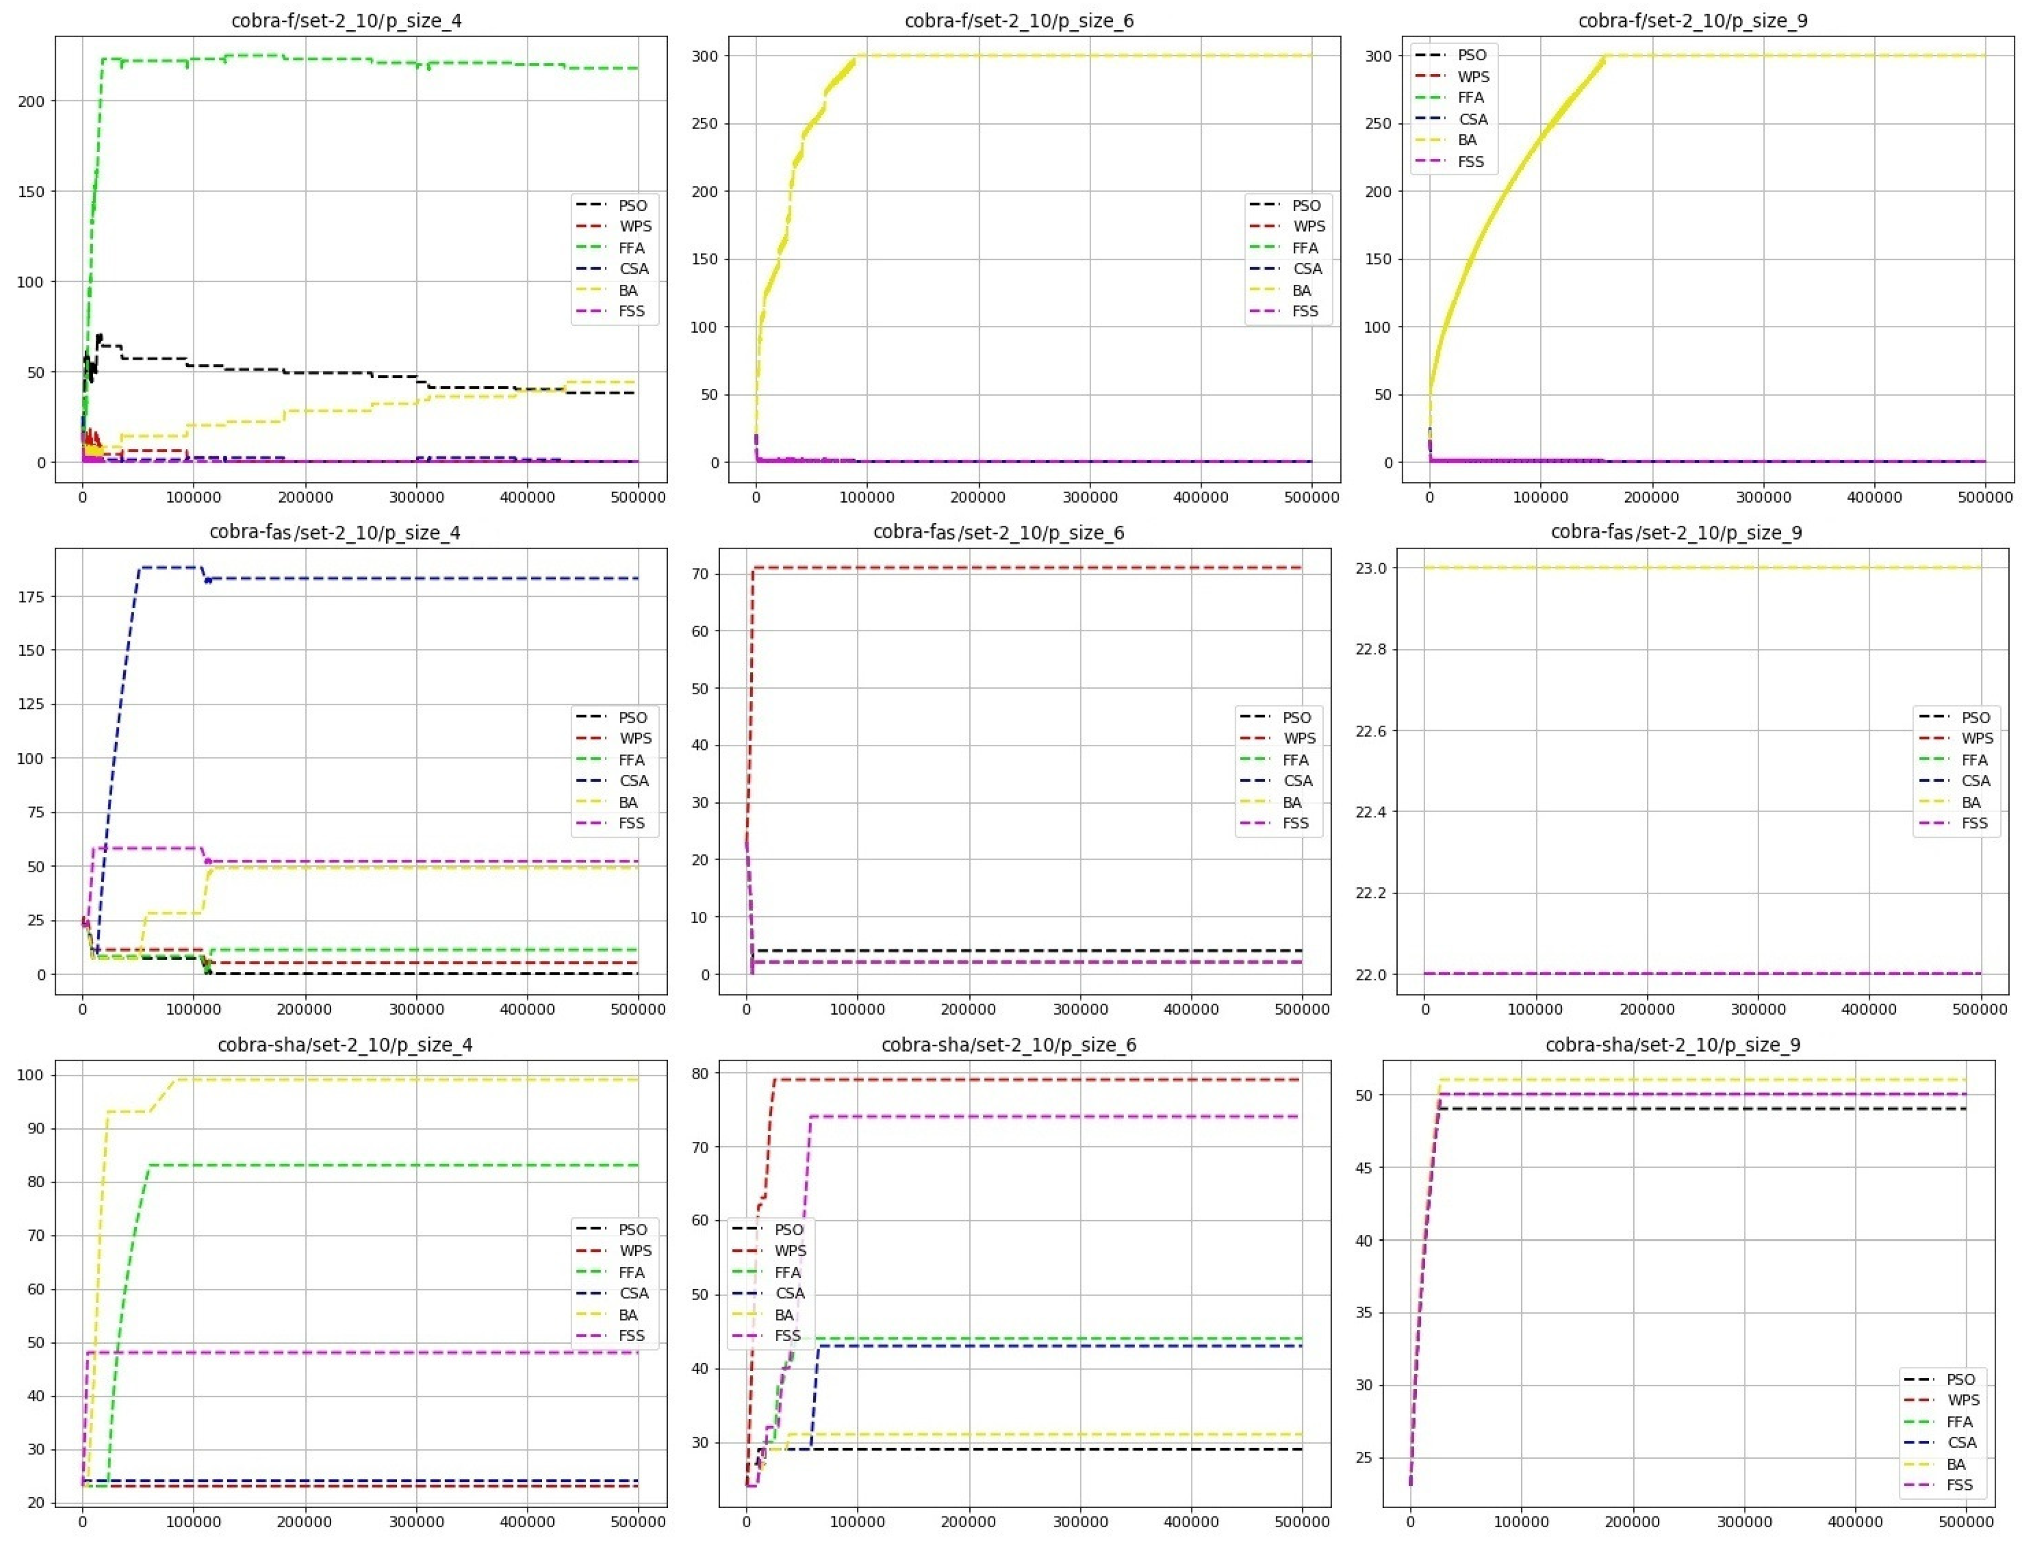The image size is (2028, 1547).
Task: Click the cobra-sha/set-2_10/p_size_6 plot title
Action: pos(1009,1045)
